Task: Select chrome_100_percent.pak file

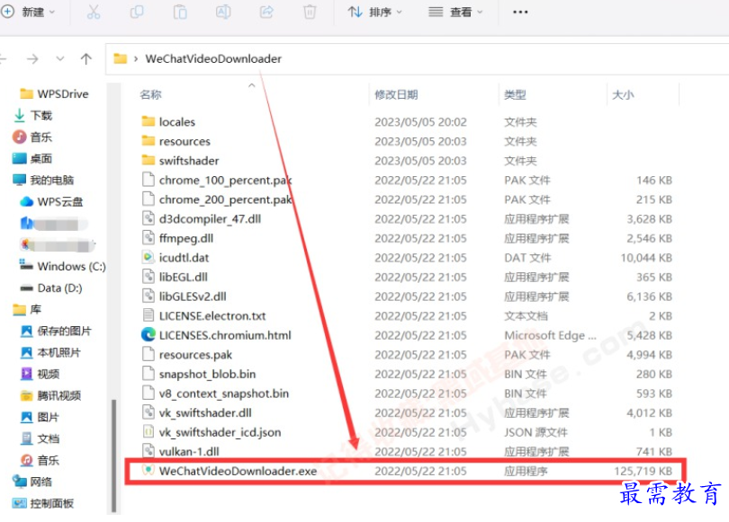Action: point(216,180)
